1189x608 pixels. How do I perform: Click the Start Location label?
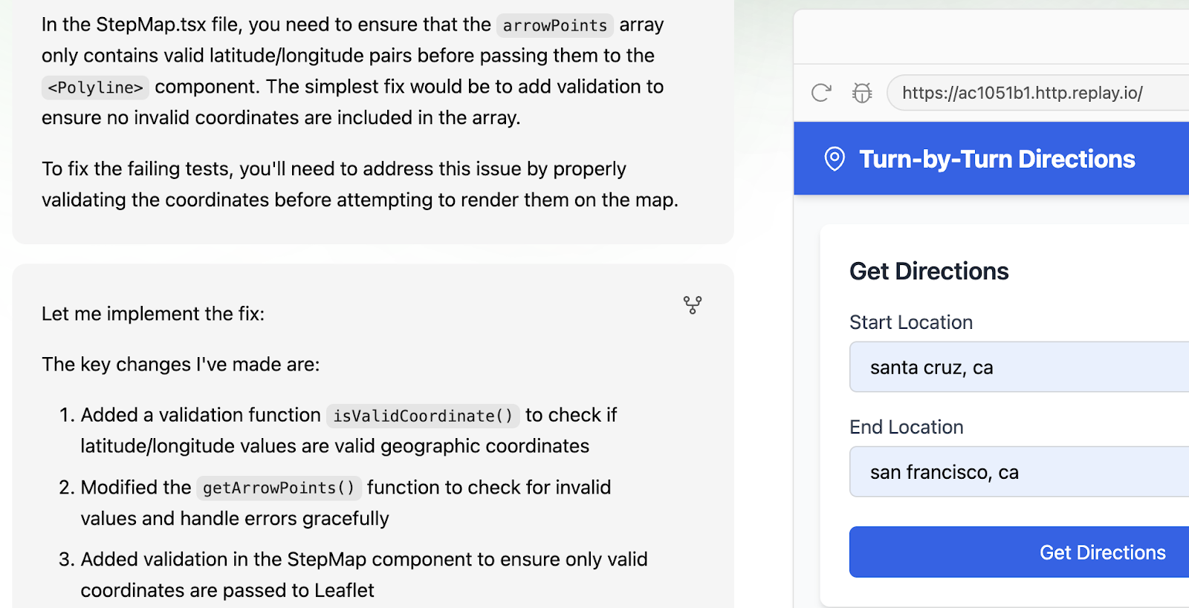point(911,322)
